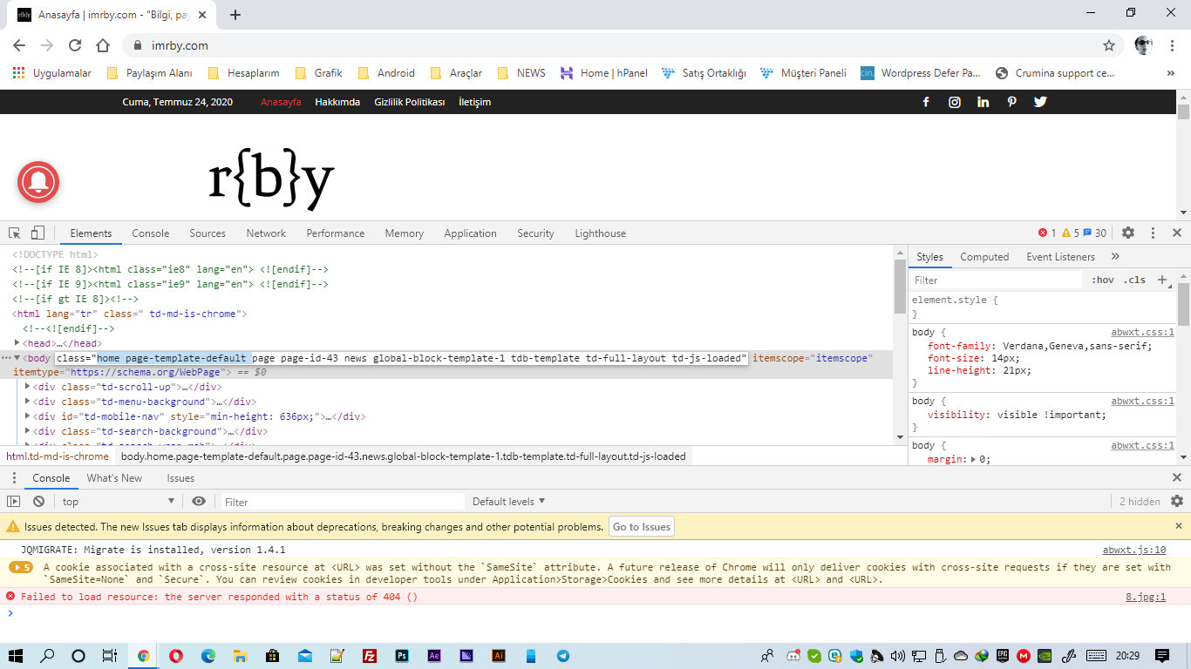Click the red notification bell on page
1191x669 pixels.
point(38,182)
